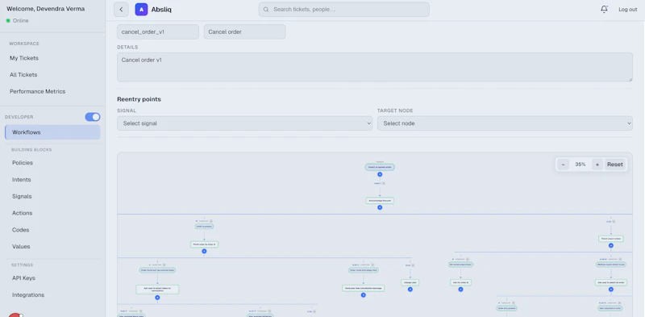Image resolution: width=645 pixels, height=317 pixels.
Task: Open Actions building block
Action: (23, 213)
